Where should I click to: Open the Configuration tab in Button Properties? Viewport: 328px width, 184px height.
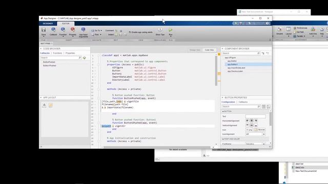[228, 102]
